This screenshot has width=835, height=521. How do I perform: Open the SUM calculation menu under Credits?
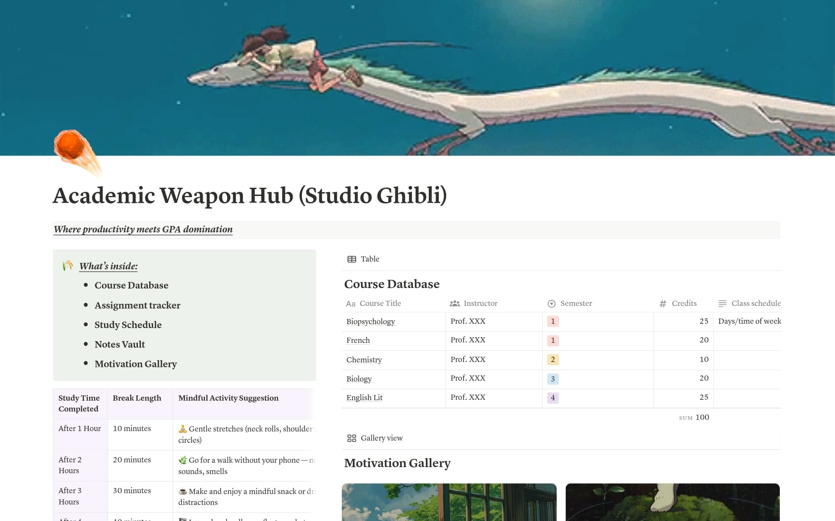[694, 417]
